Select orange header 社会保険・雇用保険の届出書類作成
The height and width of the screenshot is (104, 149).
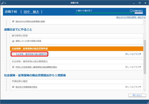coord(77,49)
